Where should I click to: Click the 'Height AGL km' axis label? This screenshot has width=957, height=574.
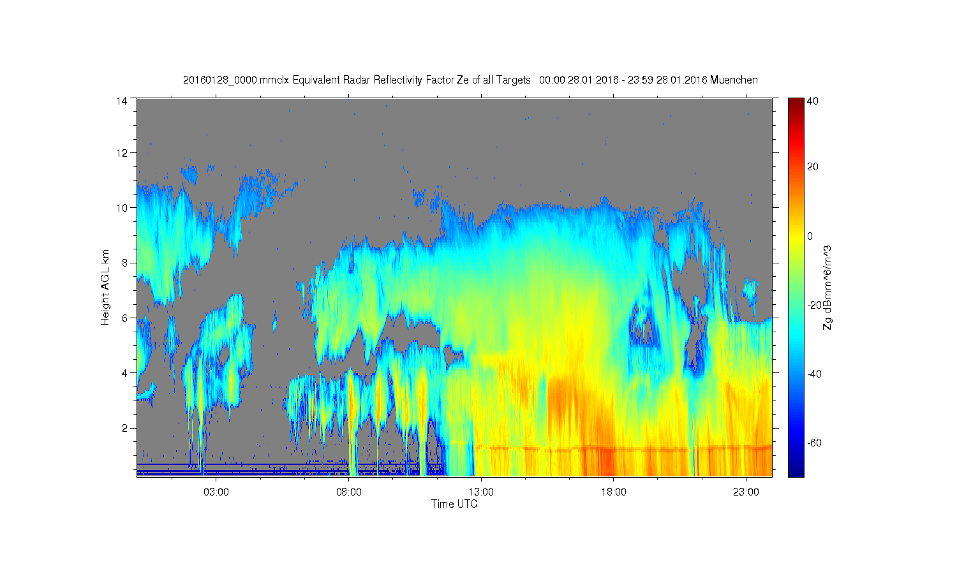(105, 287)
